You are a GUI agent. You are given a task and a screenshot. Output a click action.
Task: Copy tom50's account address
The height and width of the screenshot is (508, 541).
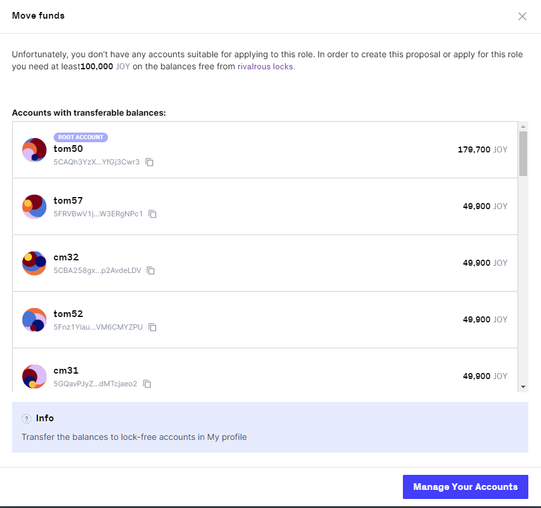[x=149, y=162]
